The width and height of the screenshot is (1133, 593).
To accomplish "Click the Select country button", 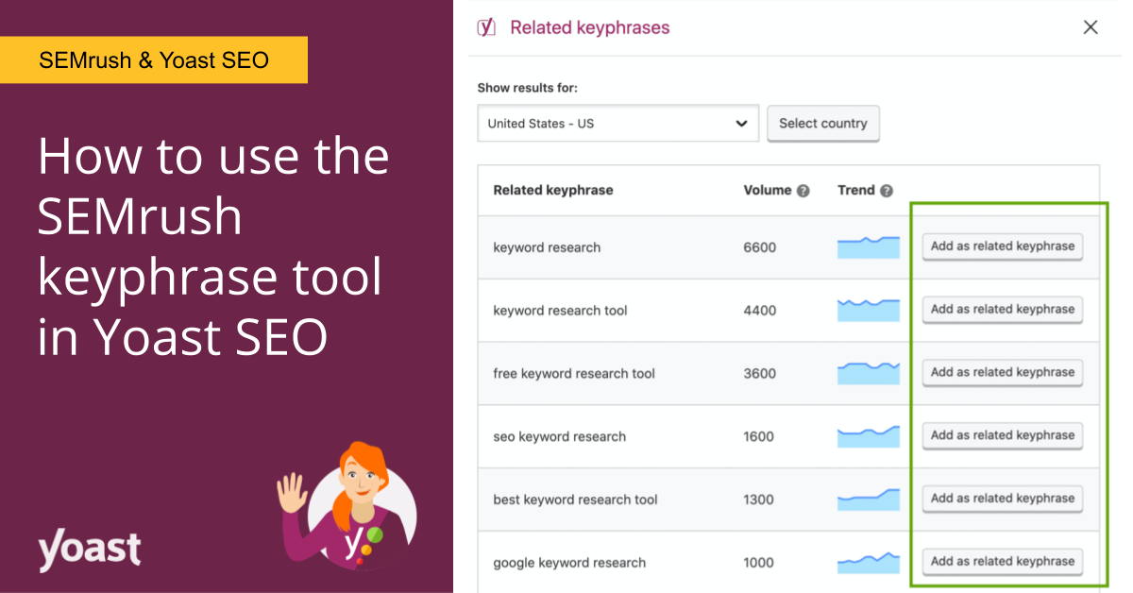I will pyautogui.click(x=823, y=124).
